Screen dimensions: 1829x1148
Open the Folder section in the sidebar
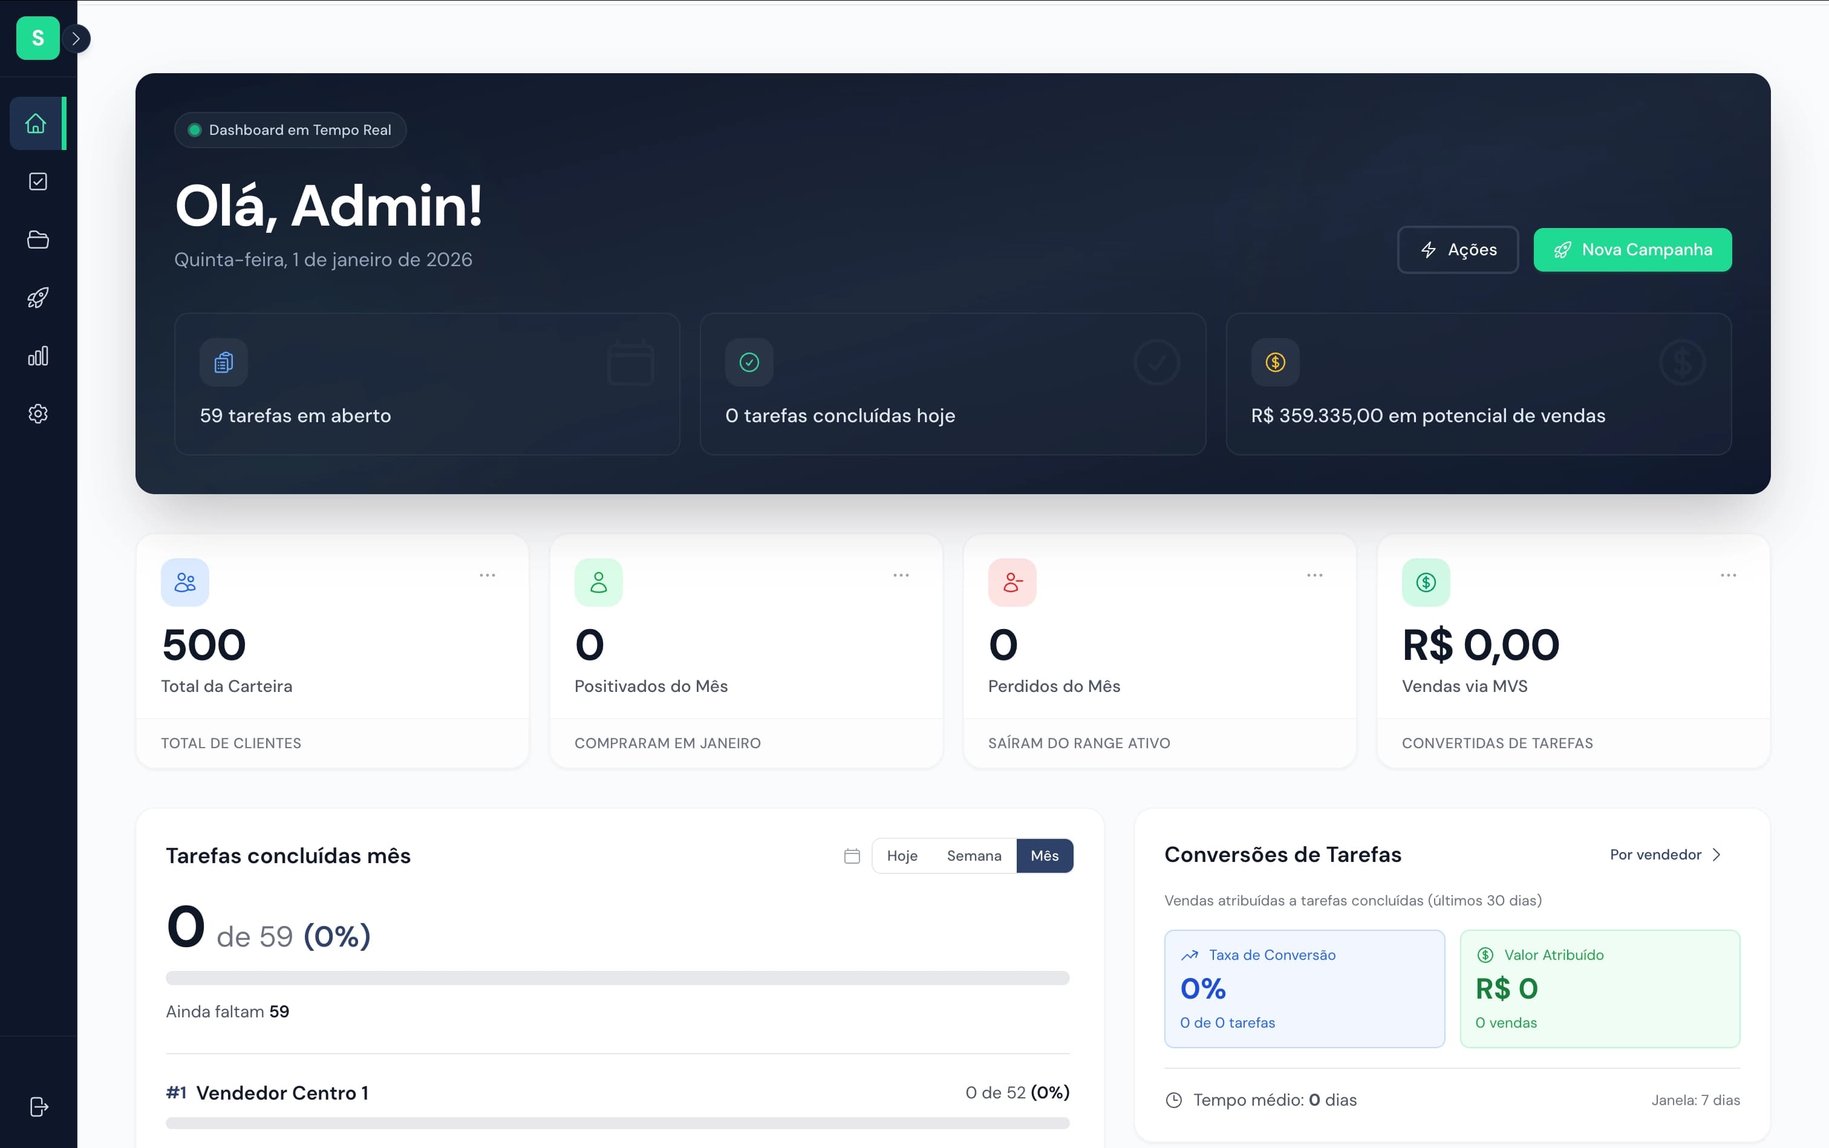click(x=37, y=239)
